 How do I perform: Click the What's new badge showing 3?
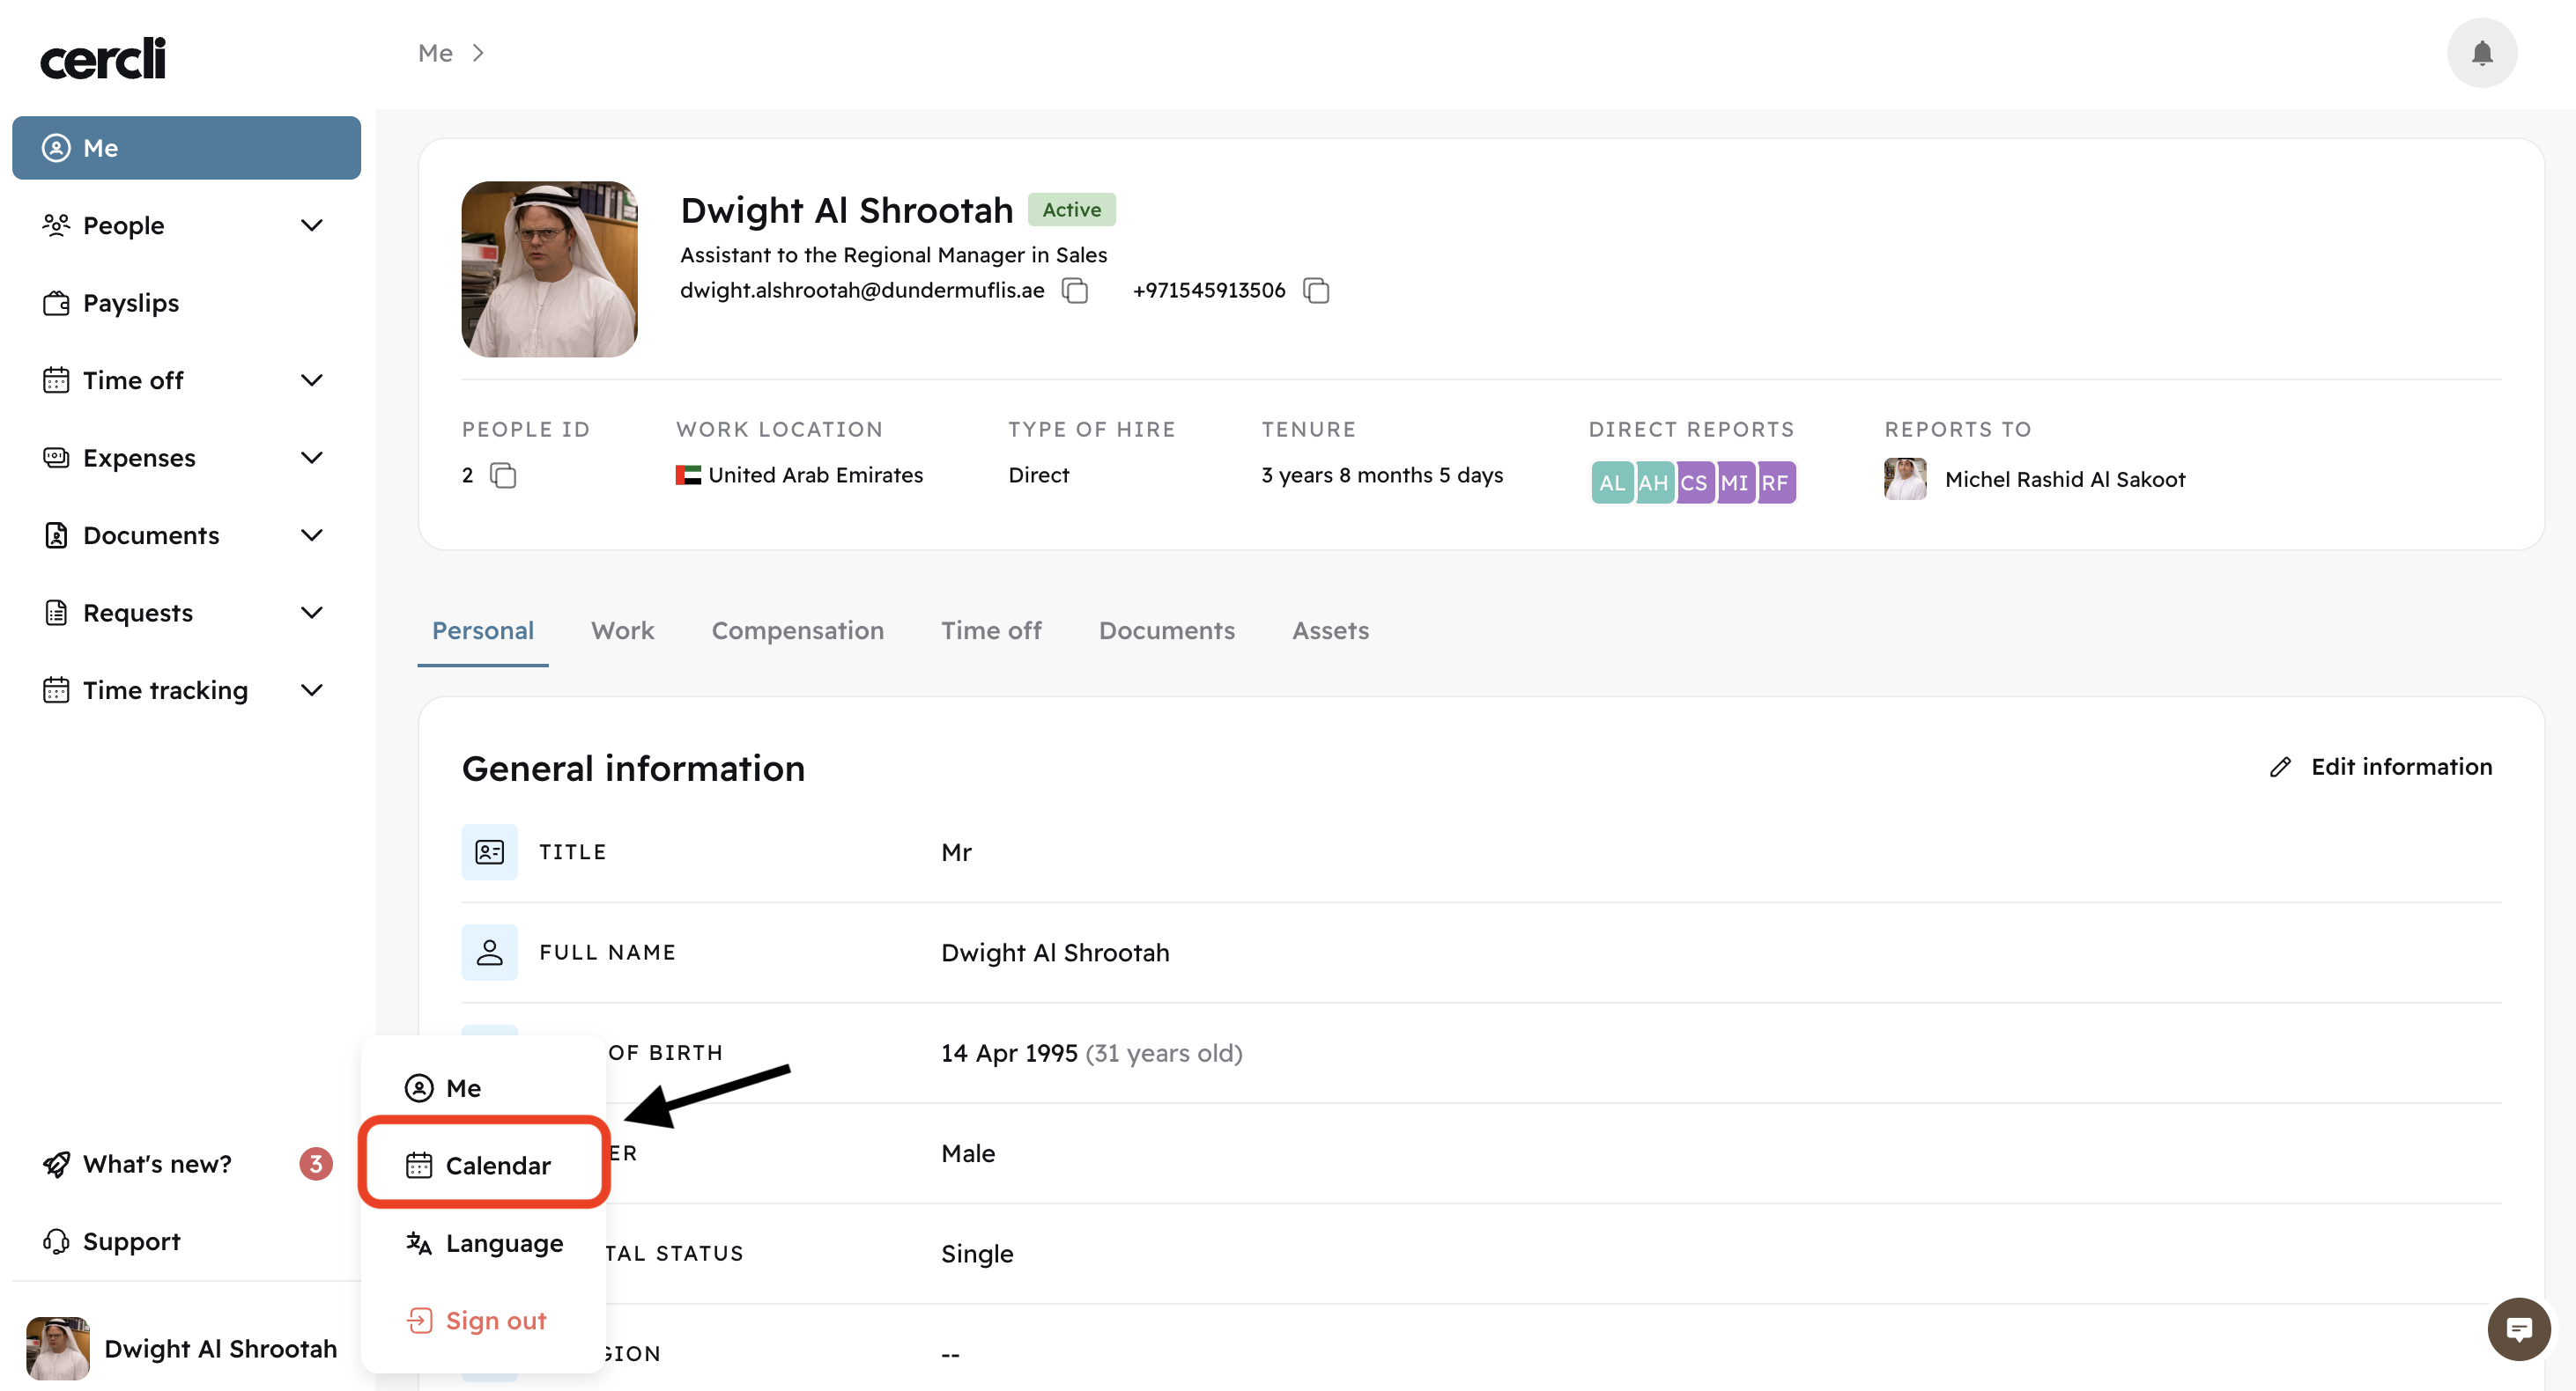tap(316, 1164)
